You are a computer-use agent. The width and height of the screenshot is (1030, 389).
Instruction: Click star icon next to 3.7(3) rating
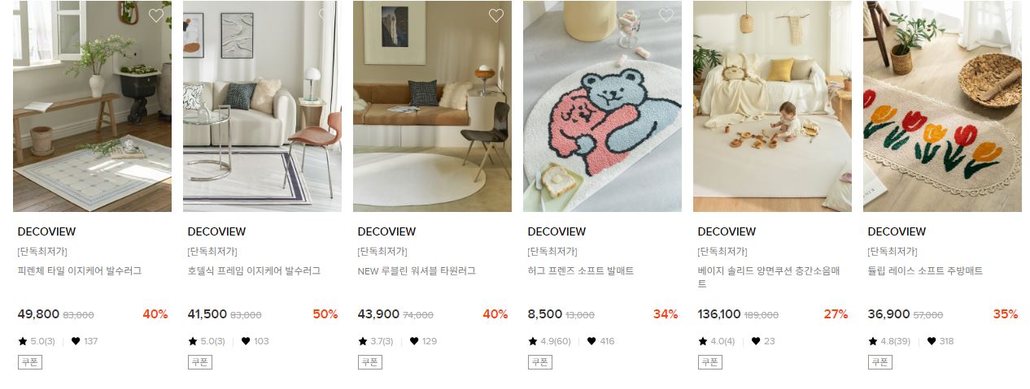tap(362, 341)
